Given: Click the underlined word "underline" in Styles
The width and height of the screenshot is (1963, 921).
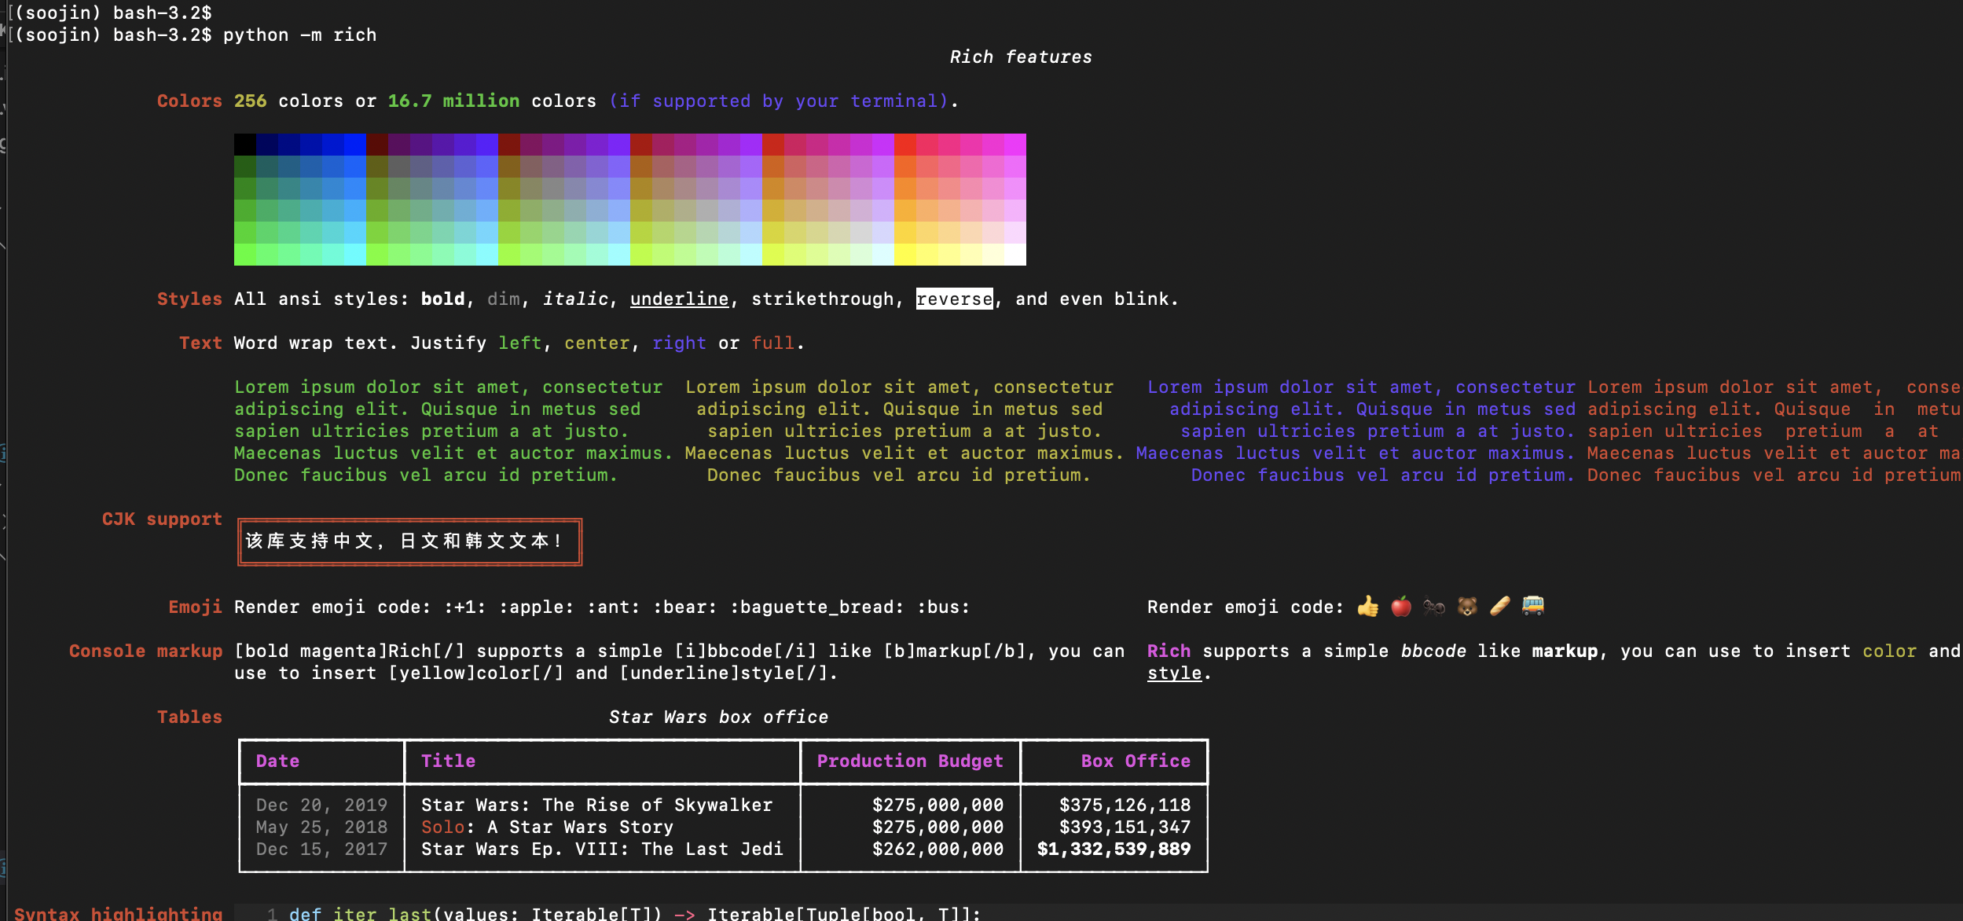Looking at the screenshot, I should 679,299.
